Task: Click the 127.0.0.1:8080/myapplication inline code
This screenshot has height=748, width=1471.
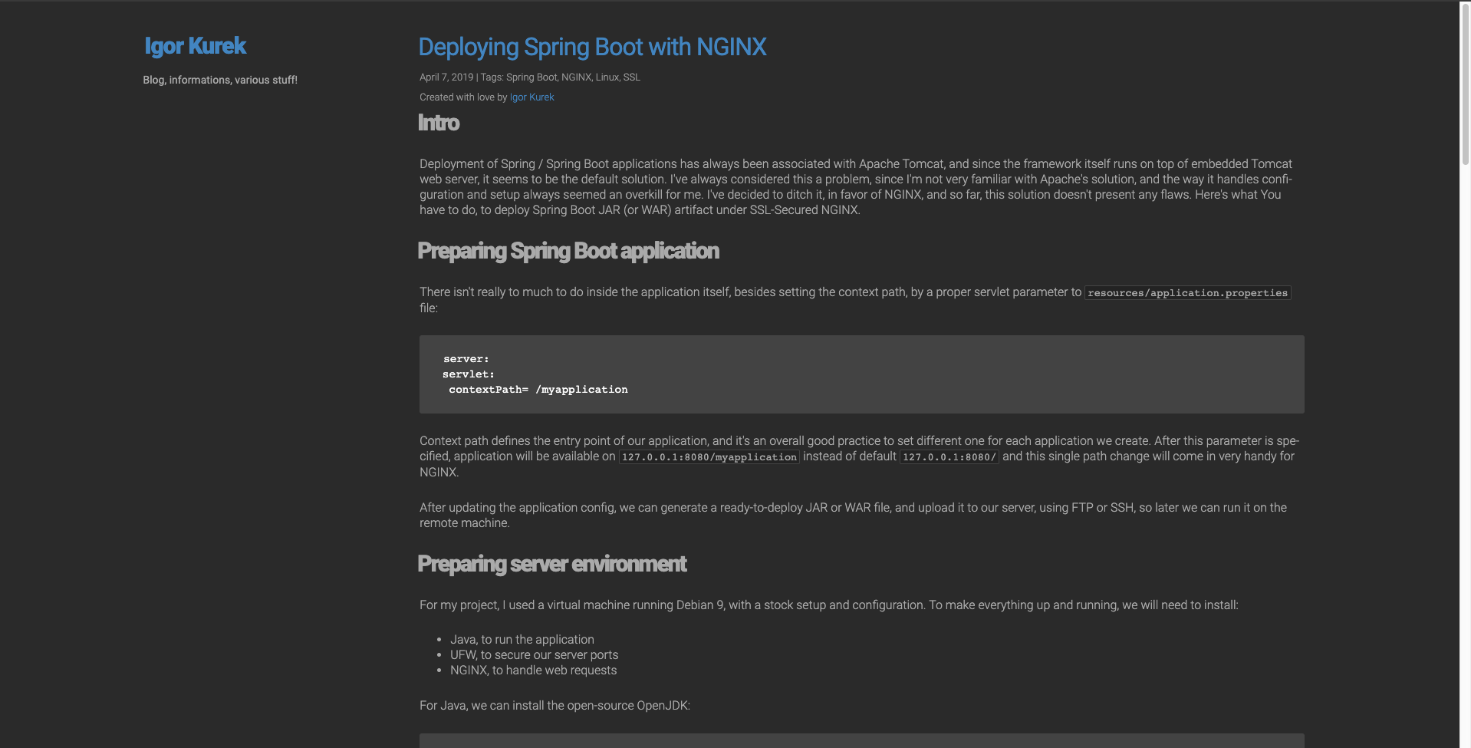Action: [709, 457]
